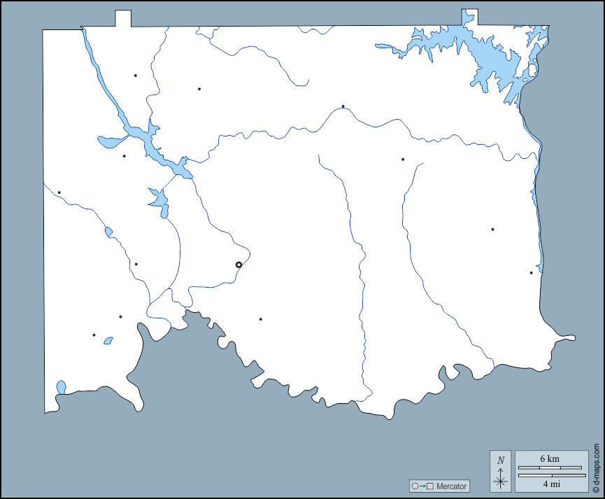This screenshot has height=499, width=605.
Task: Click the city dot on the northern river
Action: click(x=343, y=106)
